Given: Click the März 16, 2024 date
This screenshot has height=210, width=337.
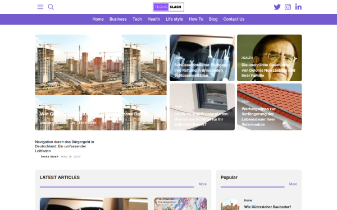Looking at the screenshot, I should (71, 157).
